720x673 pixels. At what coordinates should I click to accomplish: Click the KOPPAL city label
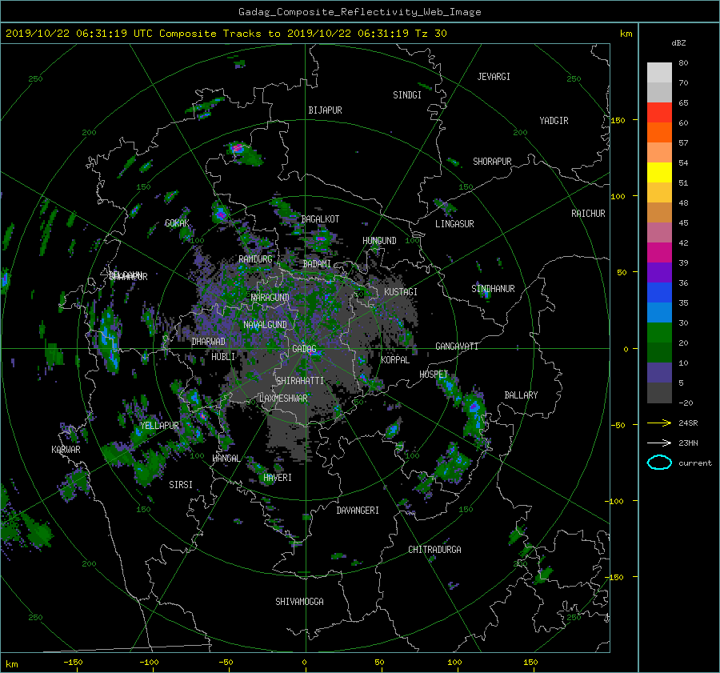pyautogui.click(x=395, y=360)
